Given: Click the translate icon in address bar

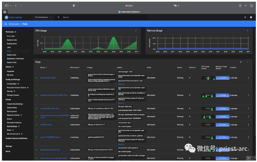Looking at the screenshot, I should pos(175,6).
